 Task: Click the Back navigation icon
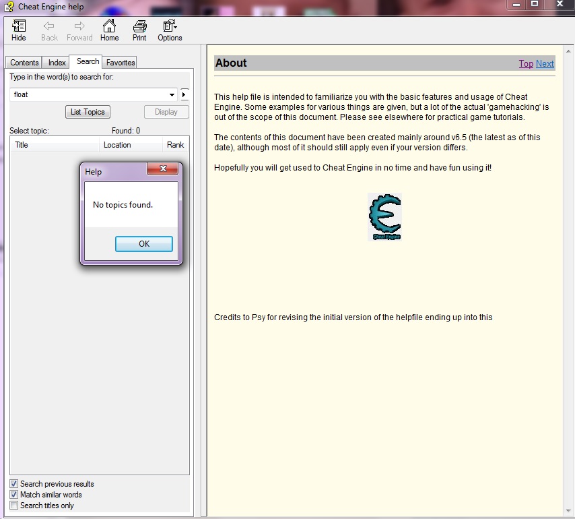pos(48,30)
